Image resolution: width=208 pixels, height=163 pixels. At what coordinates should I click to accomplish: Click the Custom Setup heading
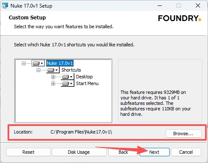coord(27,18)
